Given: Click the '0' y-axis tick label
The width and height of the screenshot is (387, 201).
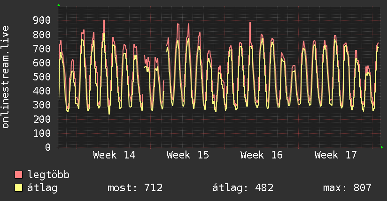Looking at the screenshot, I should coord(48,147).
